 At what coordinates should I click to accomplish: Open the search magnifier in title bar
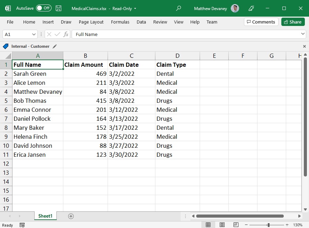[178, 8]
